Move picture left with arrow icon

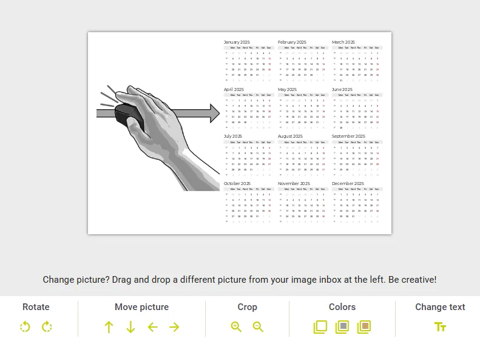click(152, 327)
